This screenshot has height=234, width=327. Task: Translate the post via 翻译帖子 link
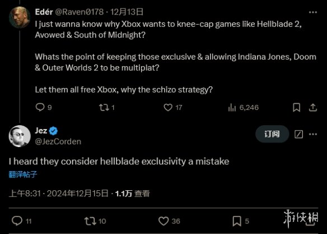pyautogui.click(x=23, y=174)
